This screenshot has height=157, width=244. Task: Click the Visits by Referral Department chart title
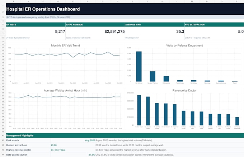[x=184, y=46]
